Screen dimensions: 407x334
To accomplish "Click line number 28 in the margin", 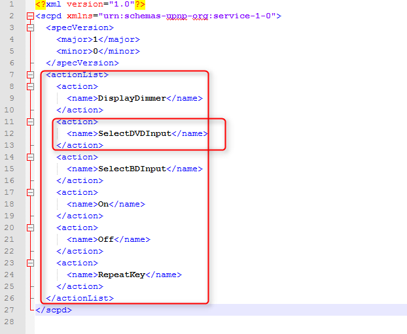I will point(9,322).
